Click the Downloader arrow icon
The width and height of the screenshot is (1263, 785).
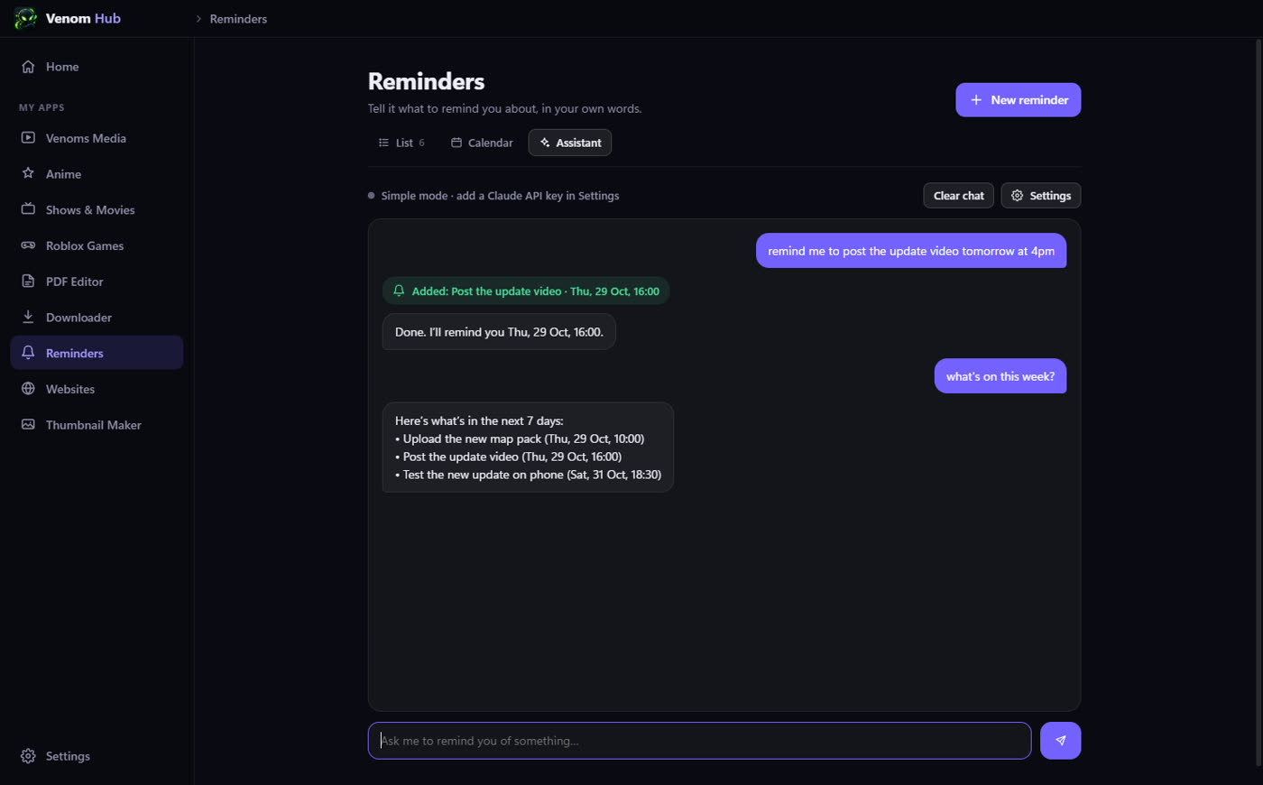(28, 317)
